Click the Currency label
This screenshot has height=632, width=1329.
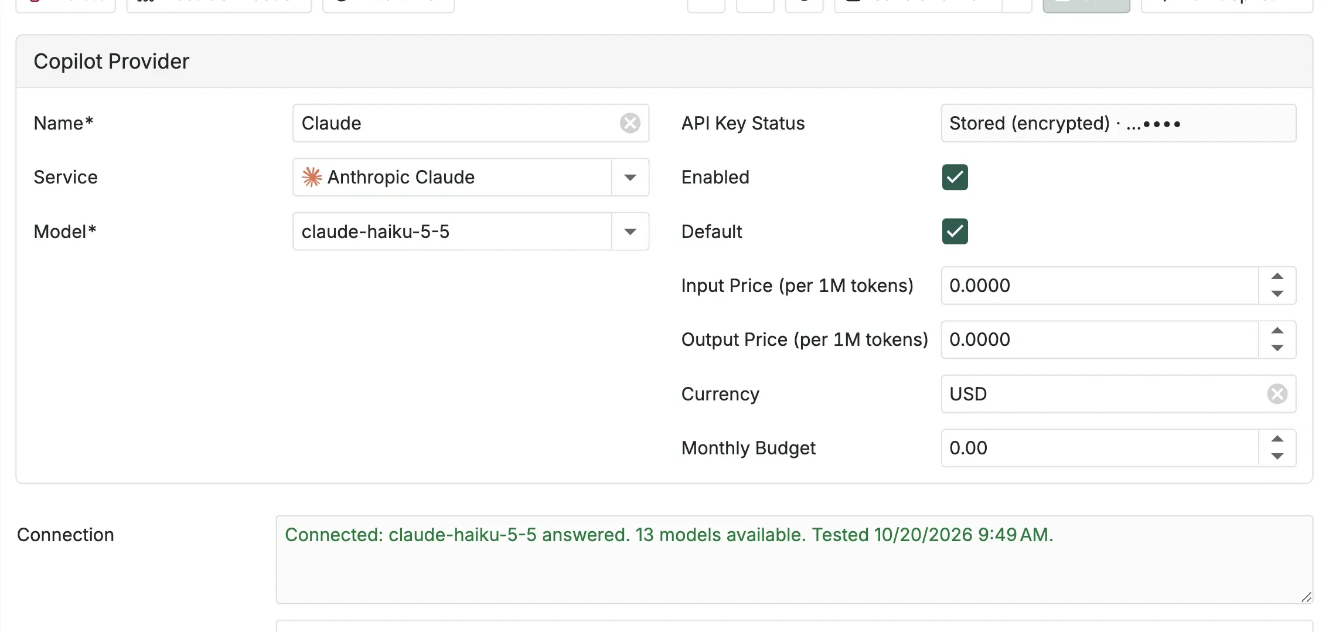(721, 394)
